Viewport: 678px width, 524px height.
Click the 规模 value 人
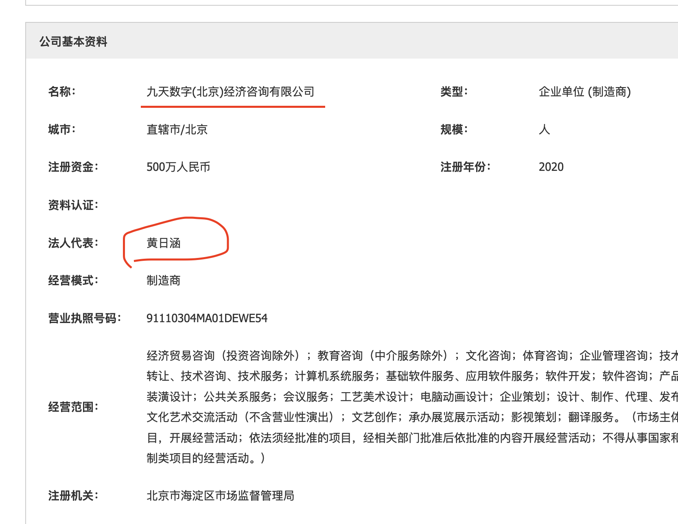544,129
